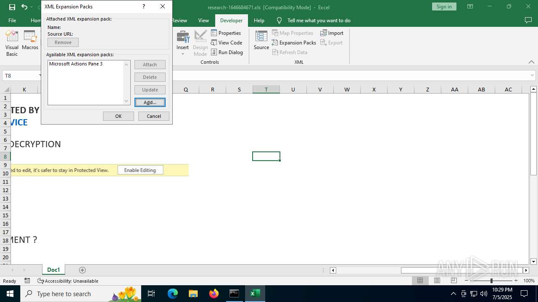Select row header 8
Image resolution: width=538 pixels, height=302 pixels.
(5, 156)
